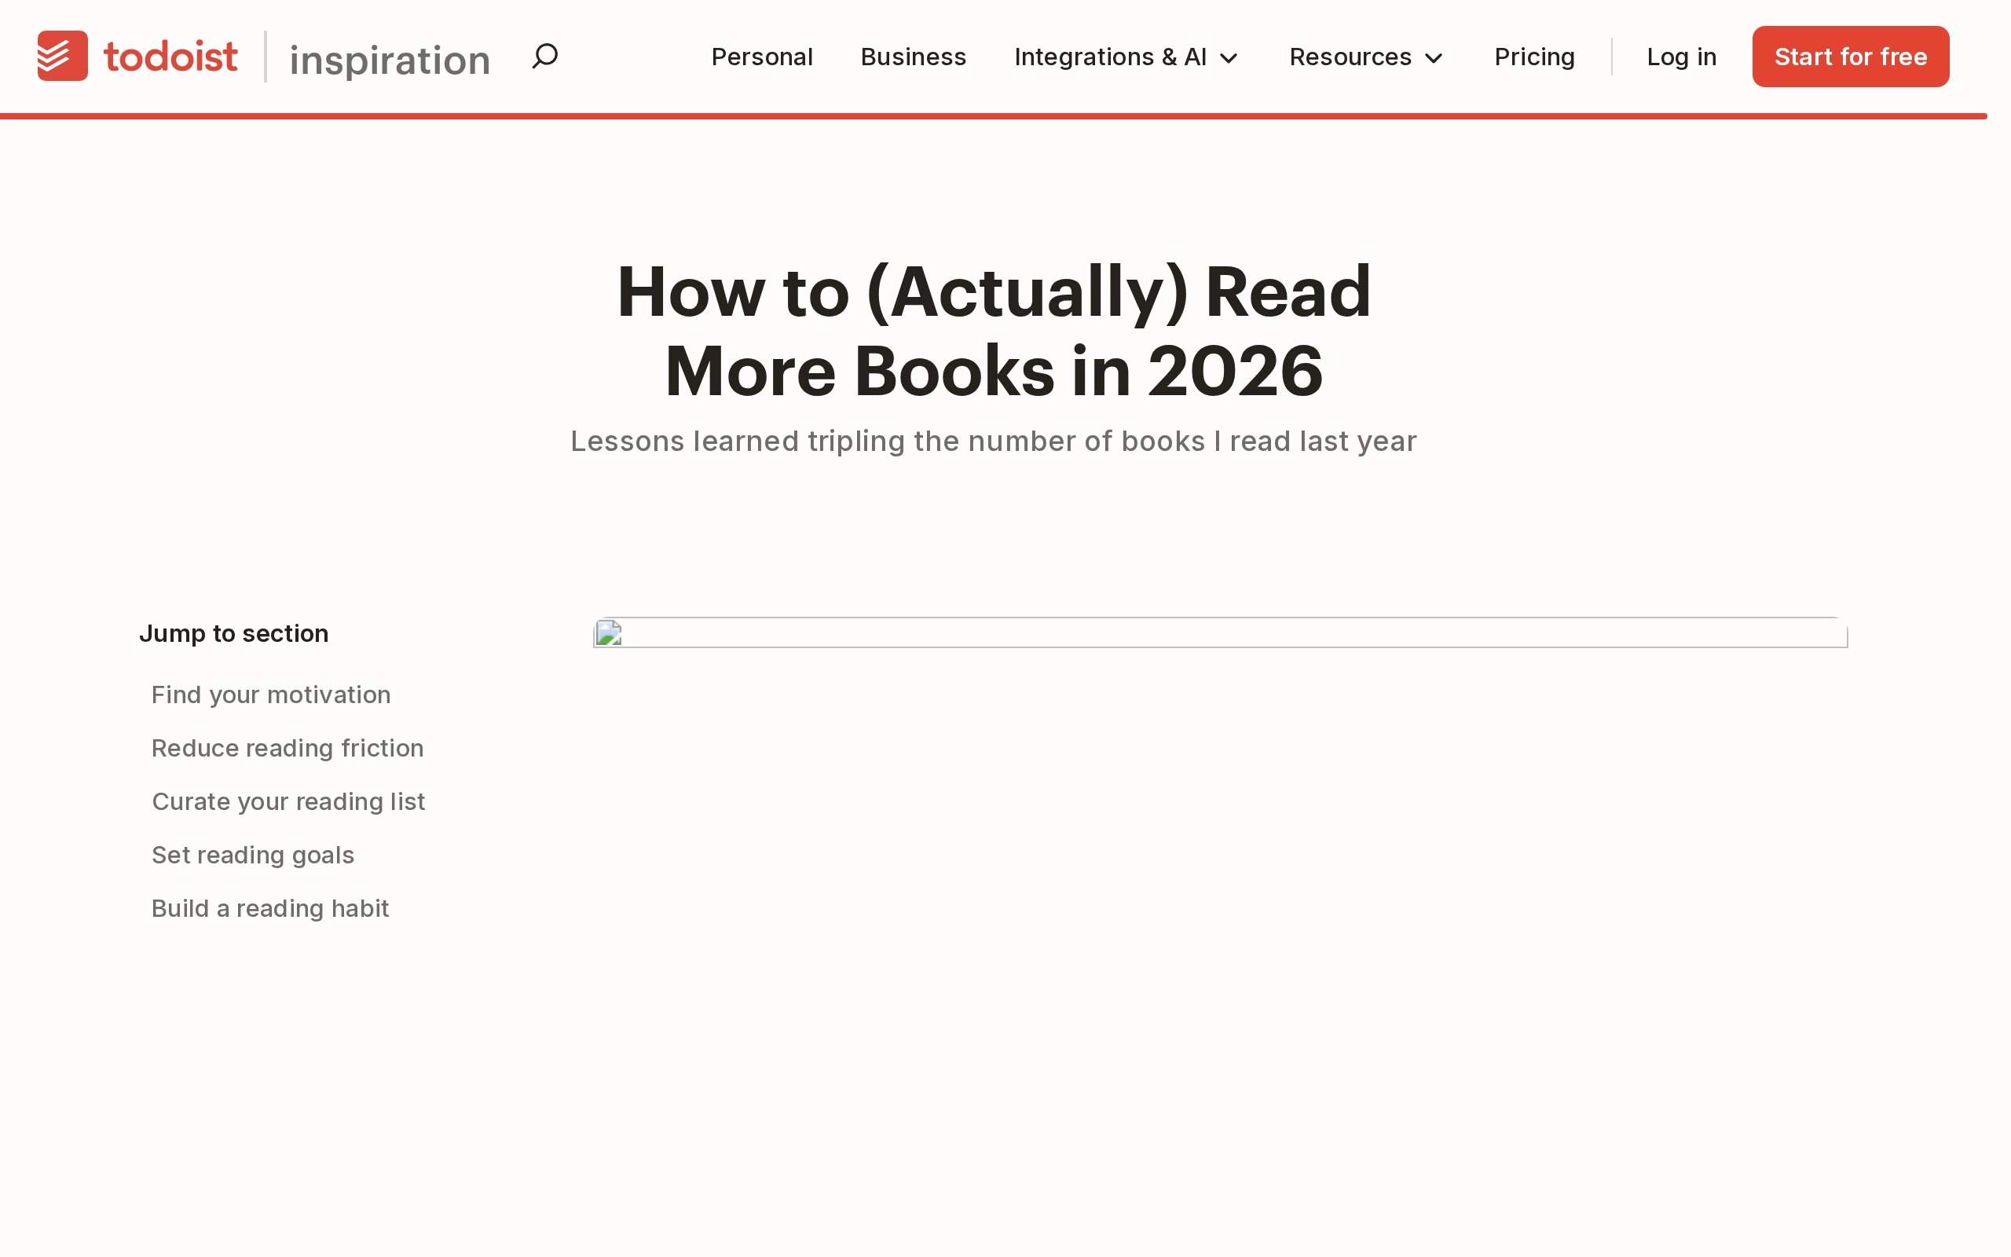Open the Pricing page
The width and height of the screenshot is (2011, 1257).
click(1534, 57)
